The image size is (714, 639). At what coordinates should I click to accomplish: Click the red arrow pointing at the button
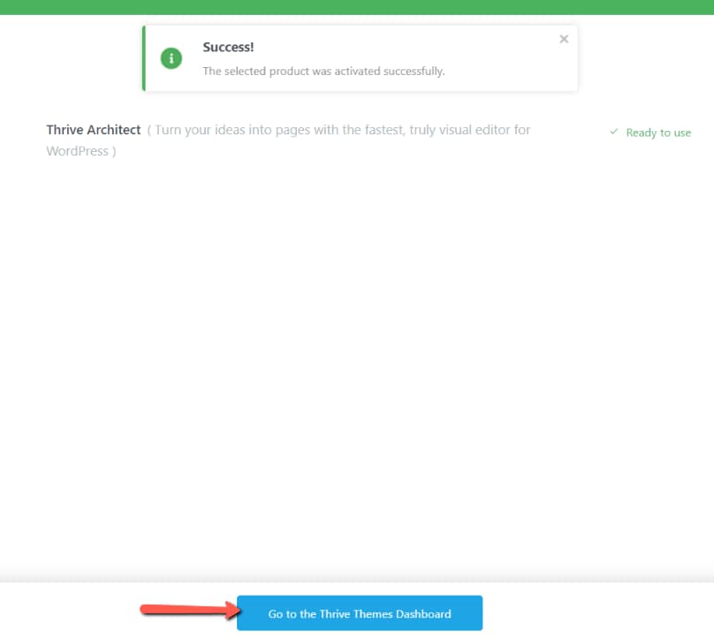pos(187,609)
